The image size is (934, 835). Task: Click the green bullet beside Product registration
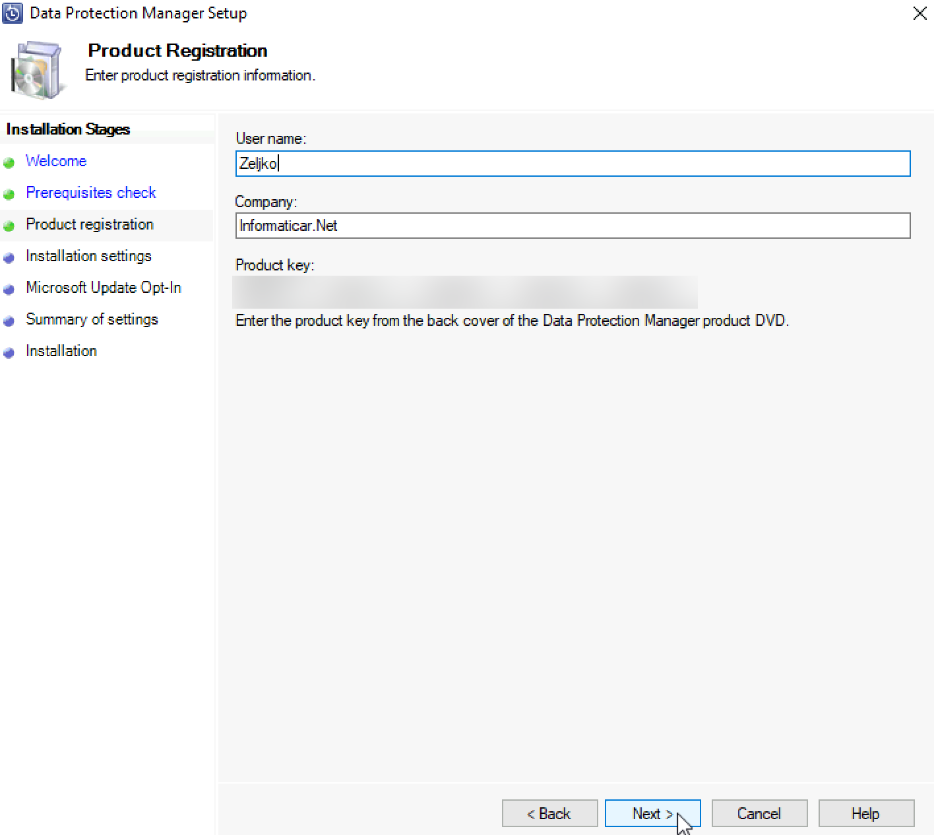(x=9, y=226)
